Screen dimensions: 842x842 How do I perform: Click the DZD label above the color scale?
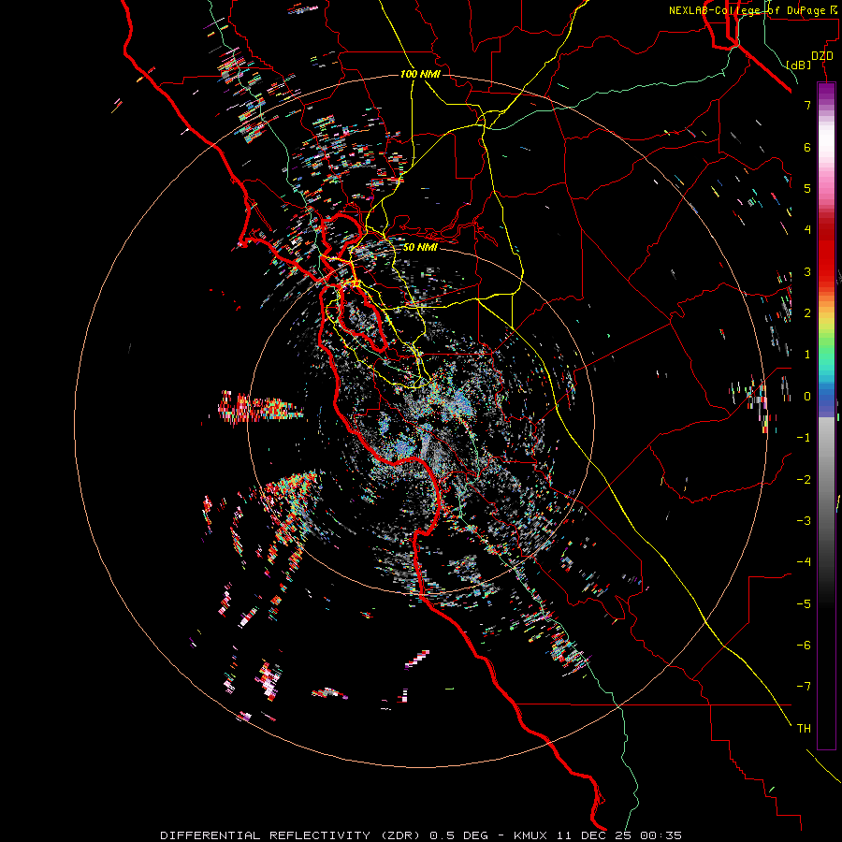pos(821,56)
